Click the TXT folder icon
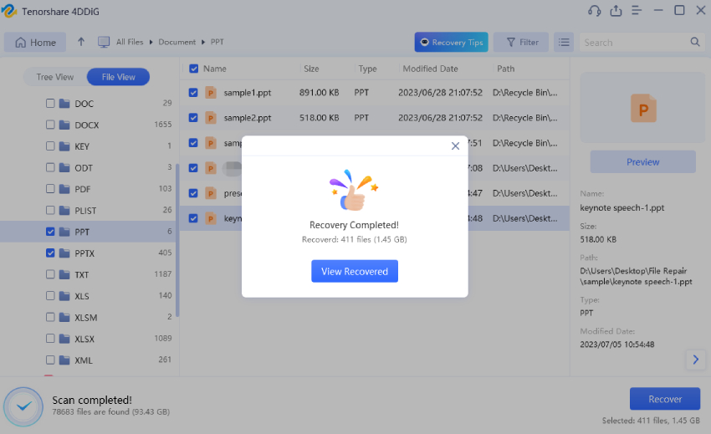Screen dimensions: 711x434 point(64,274)
